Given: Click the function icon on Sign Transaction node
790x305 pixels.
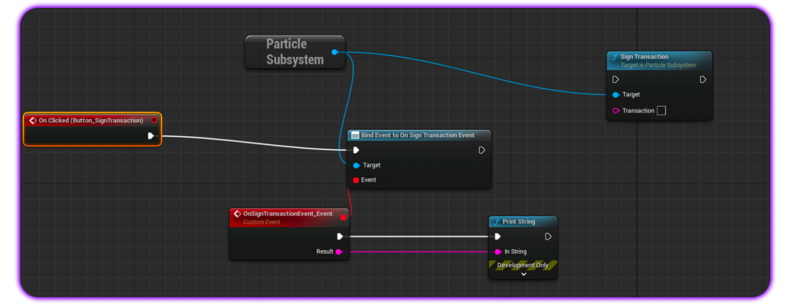Looking at the screenshot, I should (x=615, y=57).
